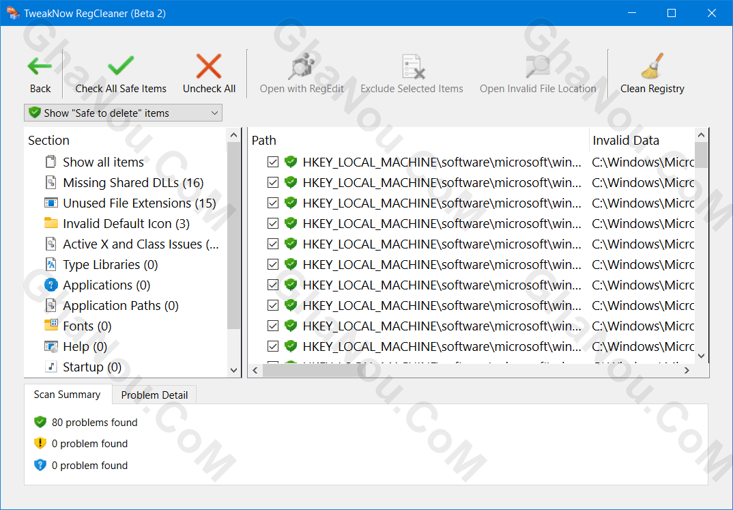This screenshot has height=510, width=733.
Task: Click the blue question shield in Scan Summary
Action: pos(40,465)
